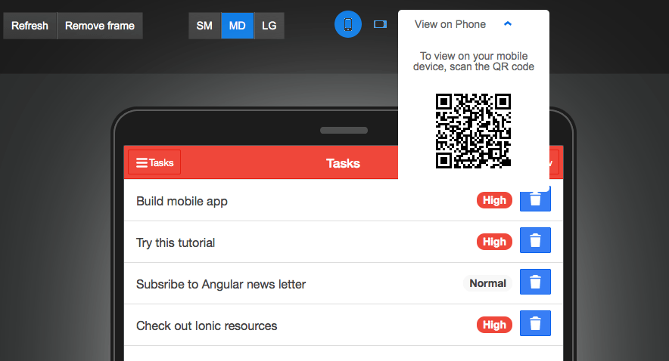669x361 pixels.
Task: Delete Subsribe to Angular news letter task
Action: [x=535, y=282]
